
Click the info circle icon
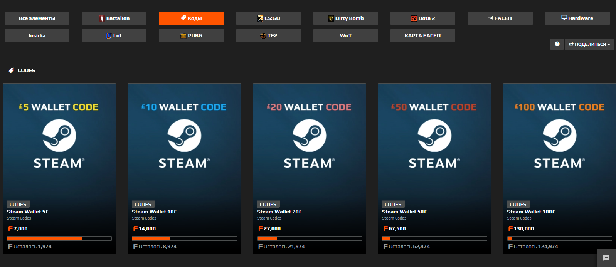pos(557,44)
